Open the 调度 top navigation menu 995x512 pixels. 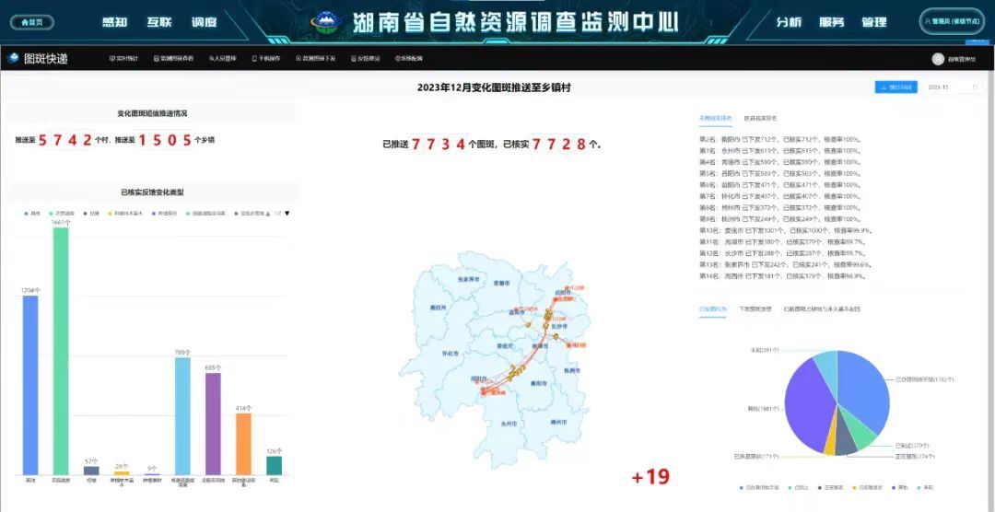[204, 22]
